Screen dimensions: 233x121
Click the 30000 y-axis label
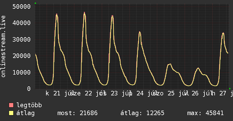pyautogui.click(x=21, y=39)
